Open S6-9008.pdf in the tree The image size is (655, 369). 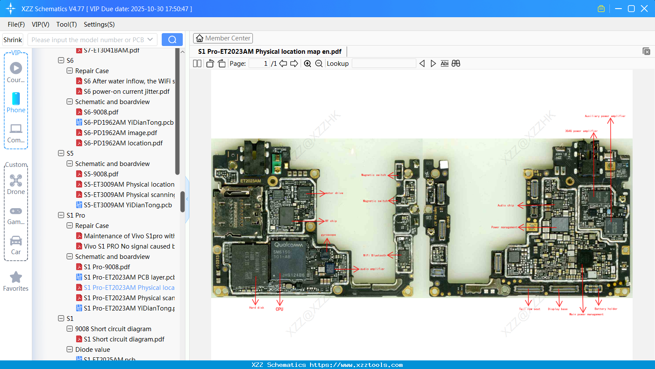(x=101, y=112)
